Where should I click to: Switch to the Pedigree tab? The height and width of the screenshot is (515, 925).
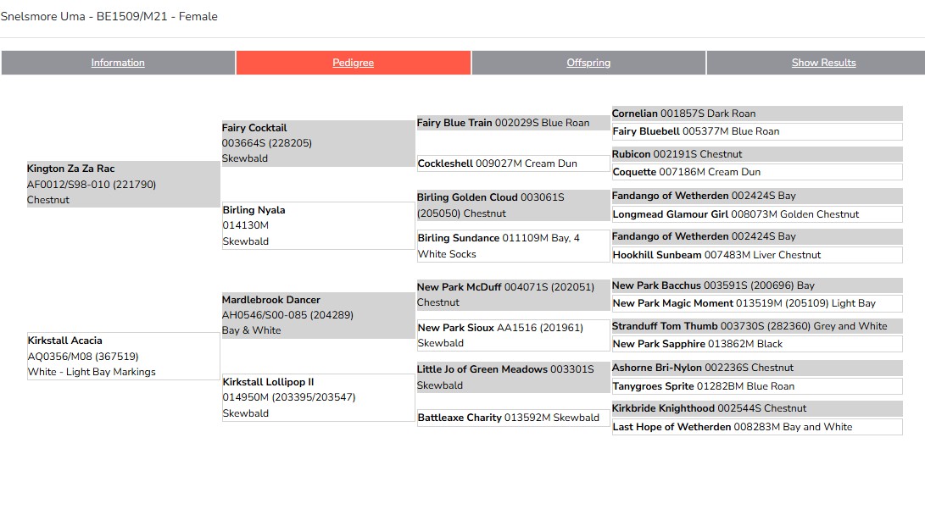tap(353, 63)
